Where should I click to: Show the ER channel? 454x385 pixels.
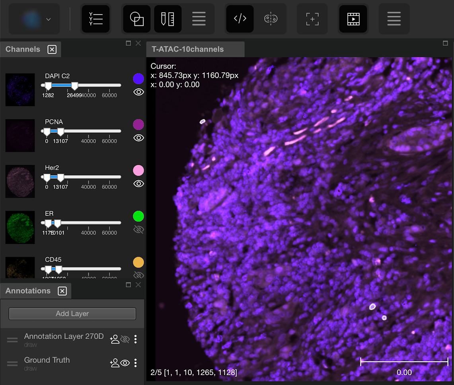coord(138,230)
